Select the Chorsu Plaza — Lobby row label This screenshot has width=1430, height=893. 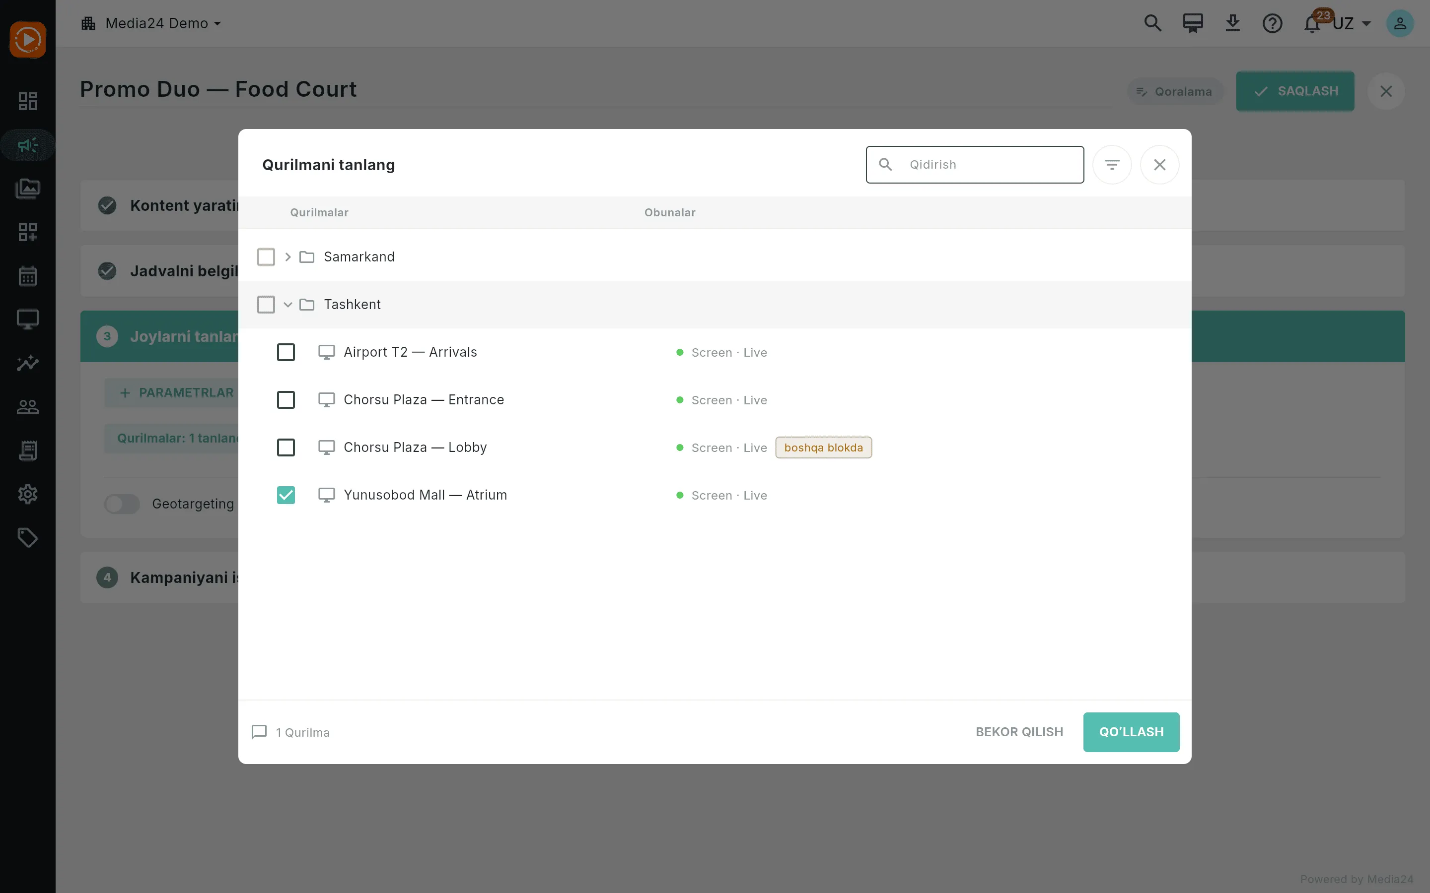pyautogui.click(x=416, y=447)
